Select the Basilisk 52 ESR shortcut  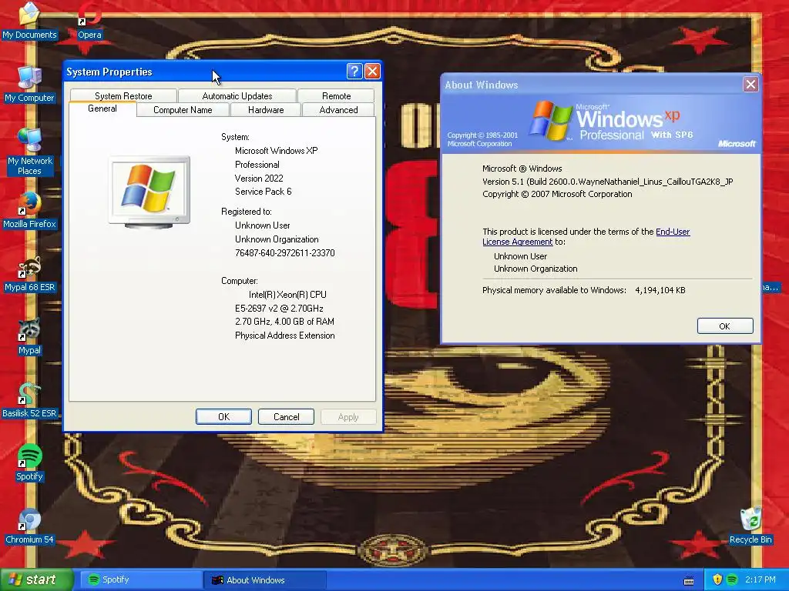pyautogui.click(x=29, y=400)
